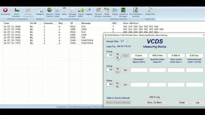This screenshot has width=205, height=115.
Task: Click Dn next to Group 011
Action: pyautogui.click(x=118, y=57)
